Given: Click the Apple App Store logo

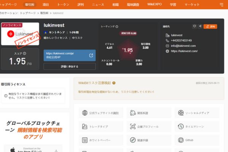Looking at the screenshot, I should click(x=13, y=150).
